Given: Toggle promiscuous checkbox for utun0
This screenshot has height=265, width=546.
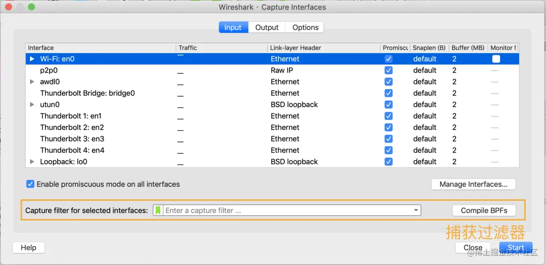Looking at the screenshot, I should 388,105.
